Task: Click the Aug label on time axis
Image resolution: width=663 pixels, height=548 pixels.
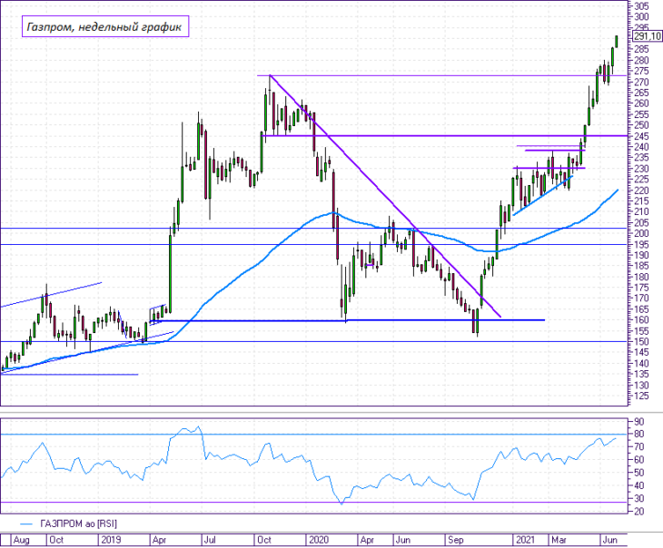Action: coord(22,540)
